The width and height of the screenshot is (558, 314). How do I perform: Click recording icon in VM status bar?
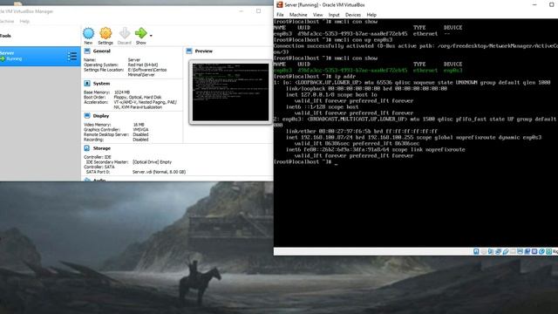527,252
